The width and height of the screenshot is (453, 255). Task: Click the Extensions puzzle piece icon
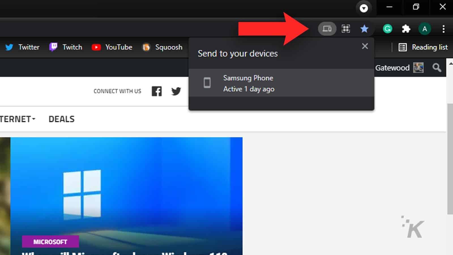coord(406,29)
